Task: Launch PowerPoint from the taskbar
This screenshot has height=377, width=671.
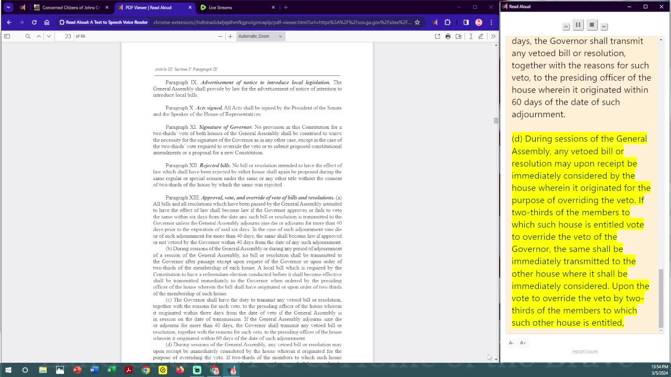Action: click(x=77, y=370)
